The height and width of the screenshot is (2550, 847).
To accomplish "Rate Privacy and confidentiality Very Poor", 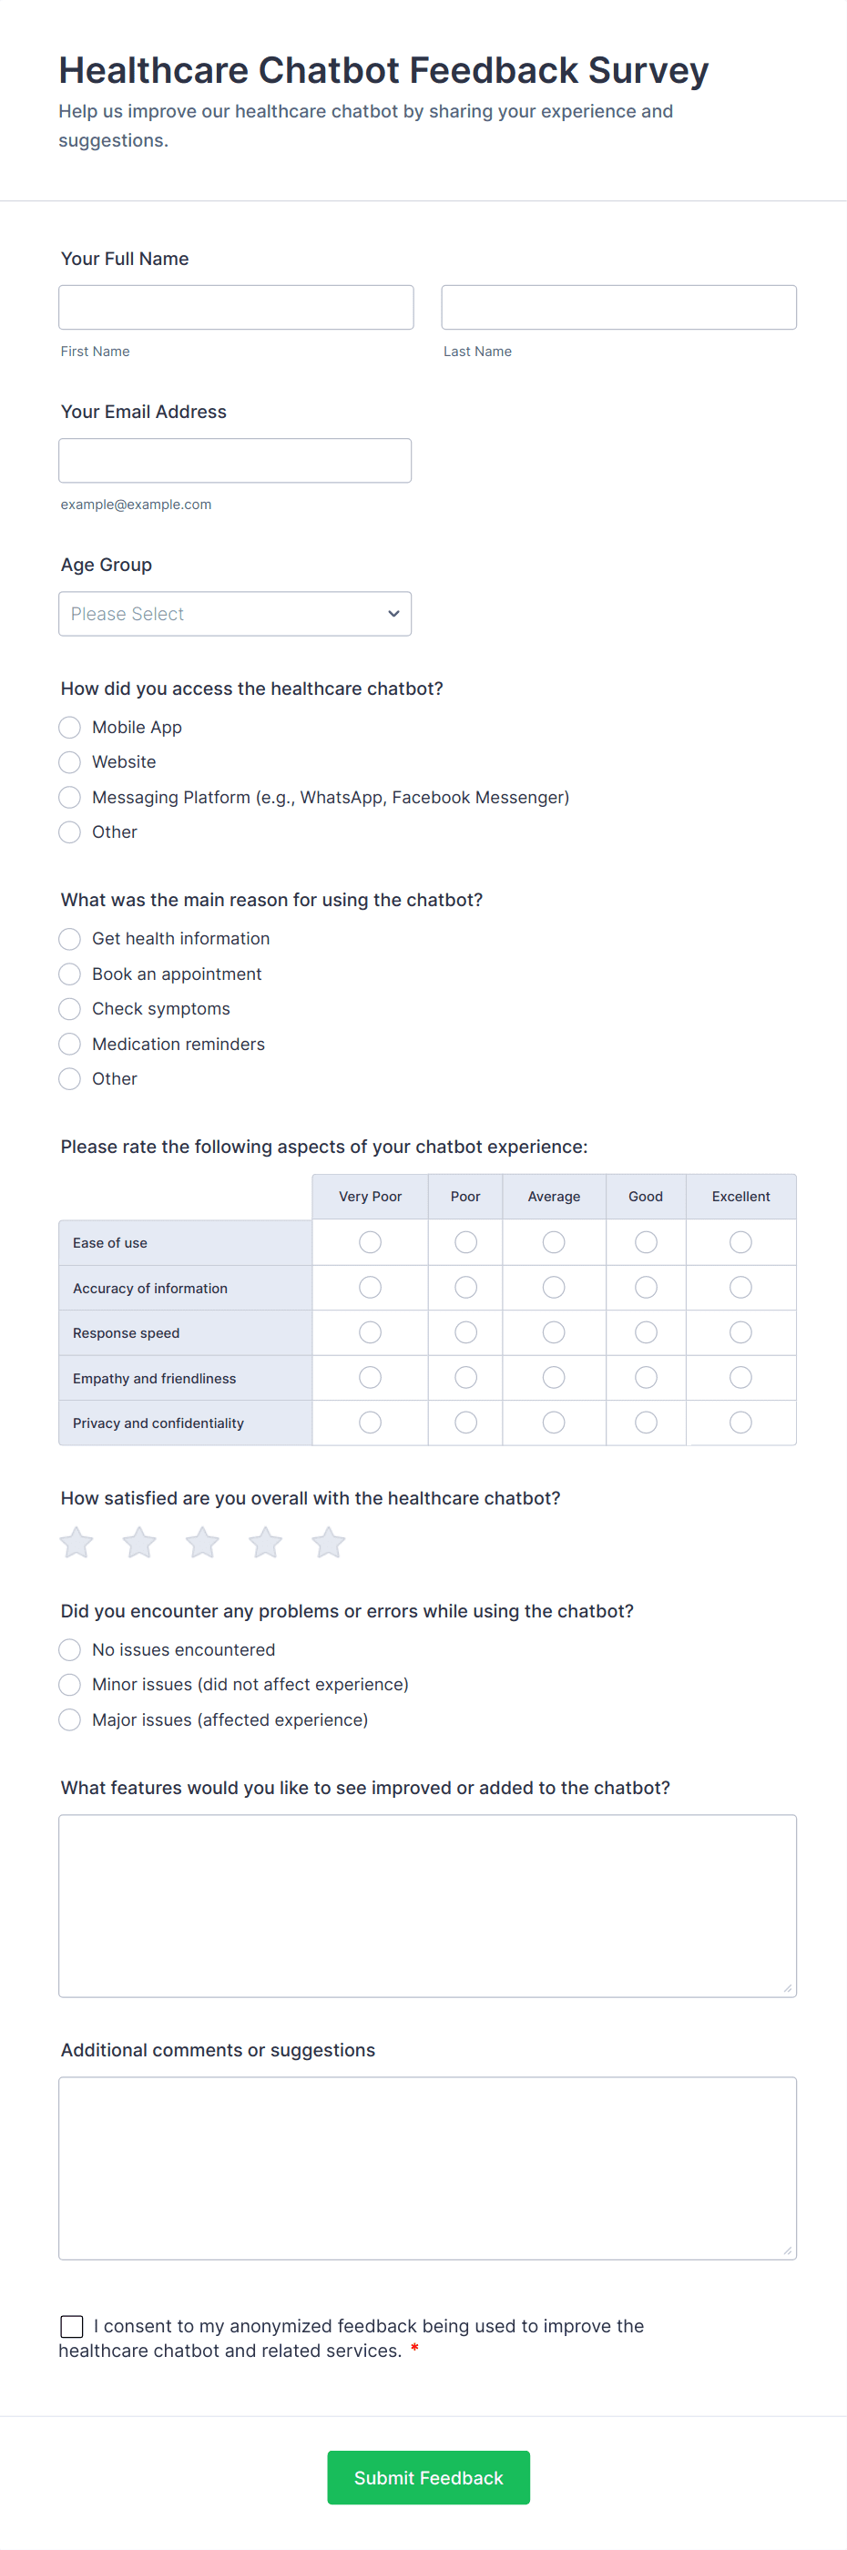I will tap(370, 1423).
